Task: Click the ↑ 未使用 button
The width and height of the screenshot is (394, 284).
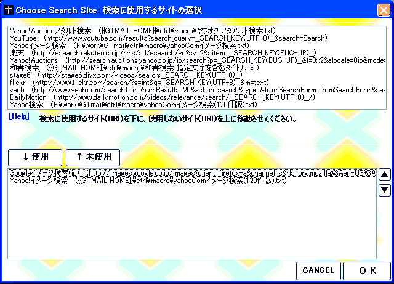Action: point(93,158)
